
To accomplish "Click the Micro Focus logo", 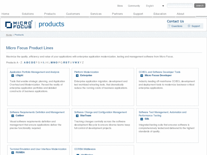I will tap(19, 24).
